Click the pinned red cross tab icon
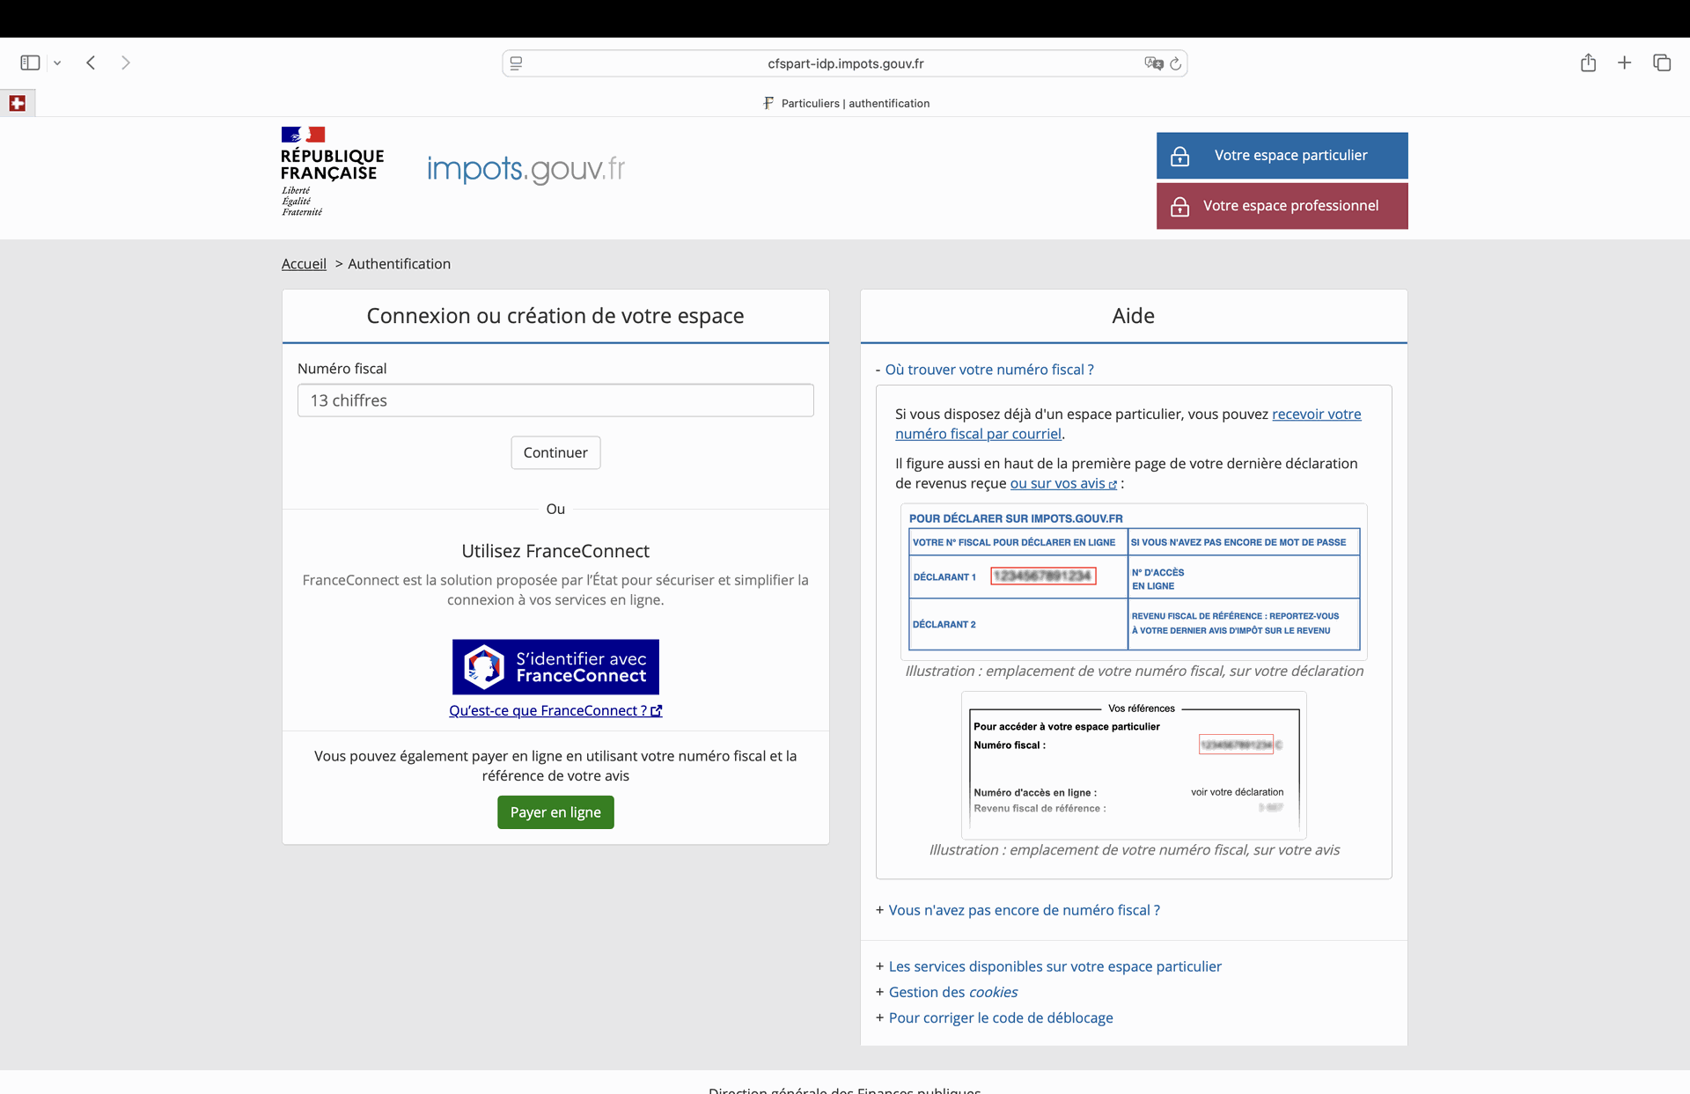The width and height of the screenshot is (1690, 1094). tap(17, 103)
